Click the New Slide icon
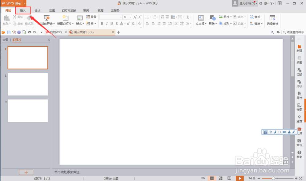 pos(65,18)
